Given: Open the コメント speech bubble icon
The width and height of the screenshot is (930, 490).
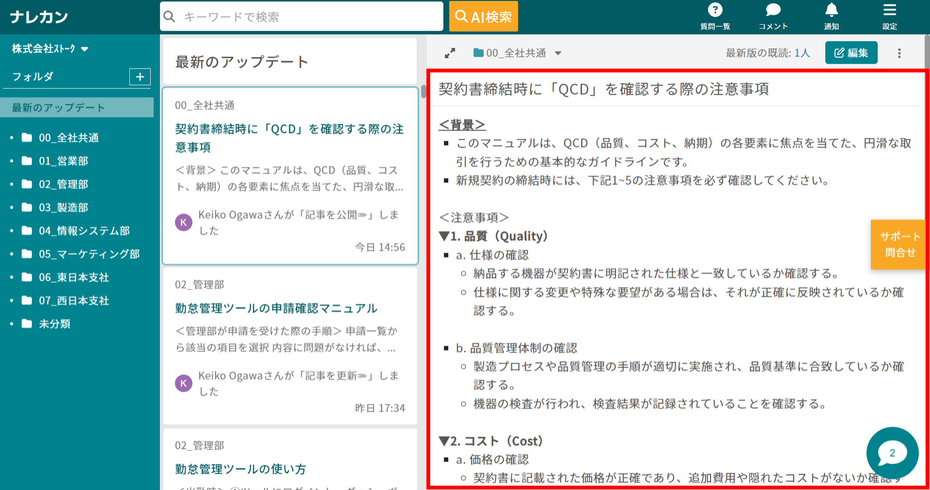Looking at the screenshot, I should click(x=773, y=10).
